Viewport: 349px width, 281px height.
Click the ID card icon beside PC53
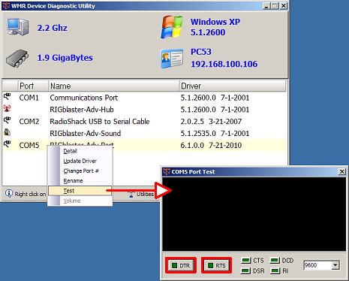pyautogui.click(x=172, y=59)
